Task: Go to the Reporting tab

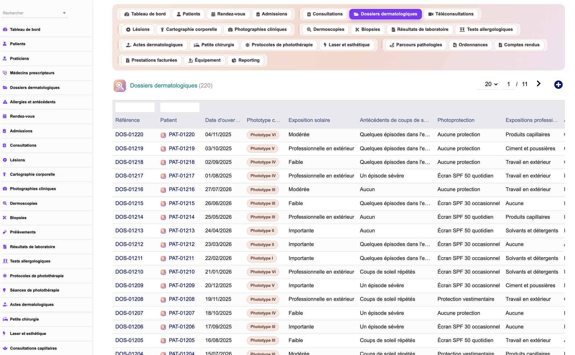Action: 245,60
